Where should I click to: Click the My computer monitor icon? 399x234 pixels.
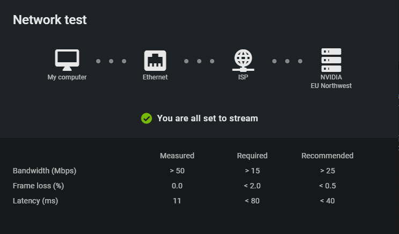67,60
